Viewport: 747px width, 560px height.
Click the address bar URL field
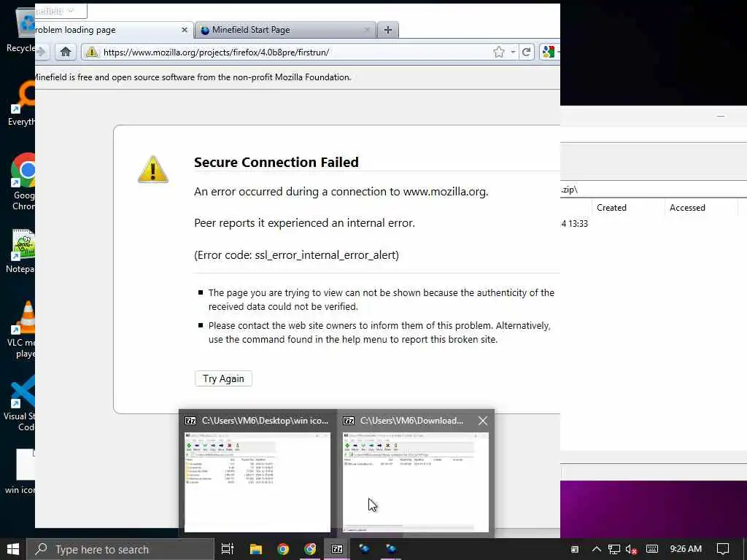coord(295,52)
